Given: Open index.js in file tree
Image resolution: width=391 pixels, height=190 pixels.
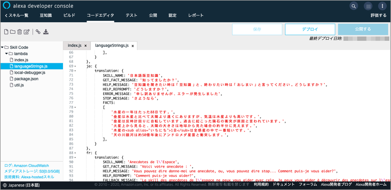Looking at the screenshot, I should pos(21,60).
